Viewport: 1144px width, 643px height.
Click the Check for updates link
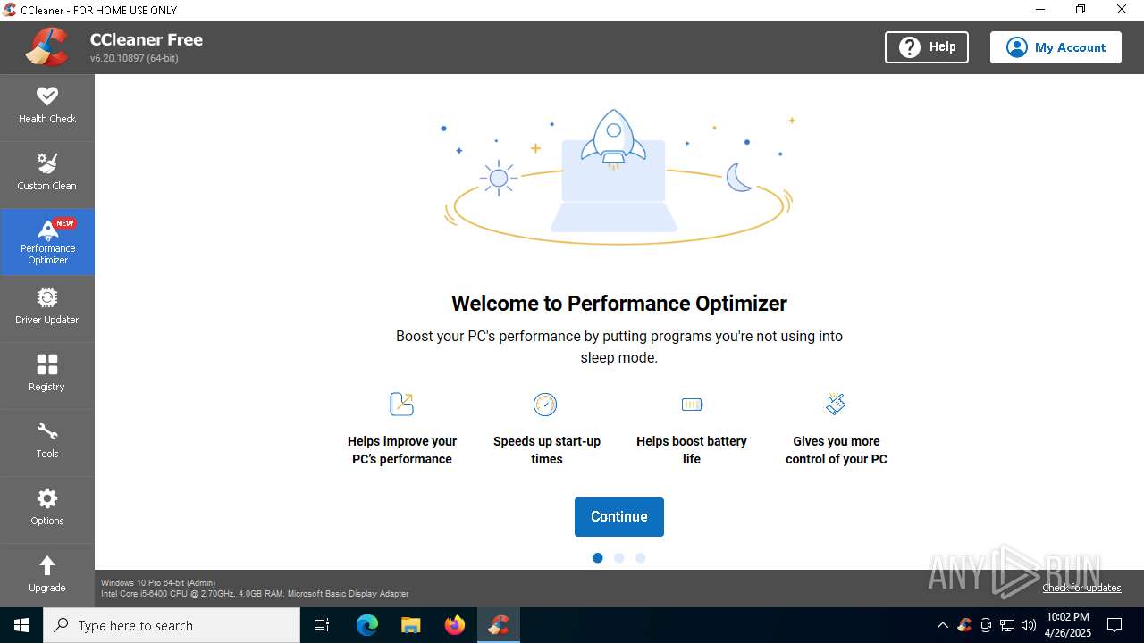pos(1081,588)
